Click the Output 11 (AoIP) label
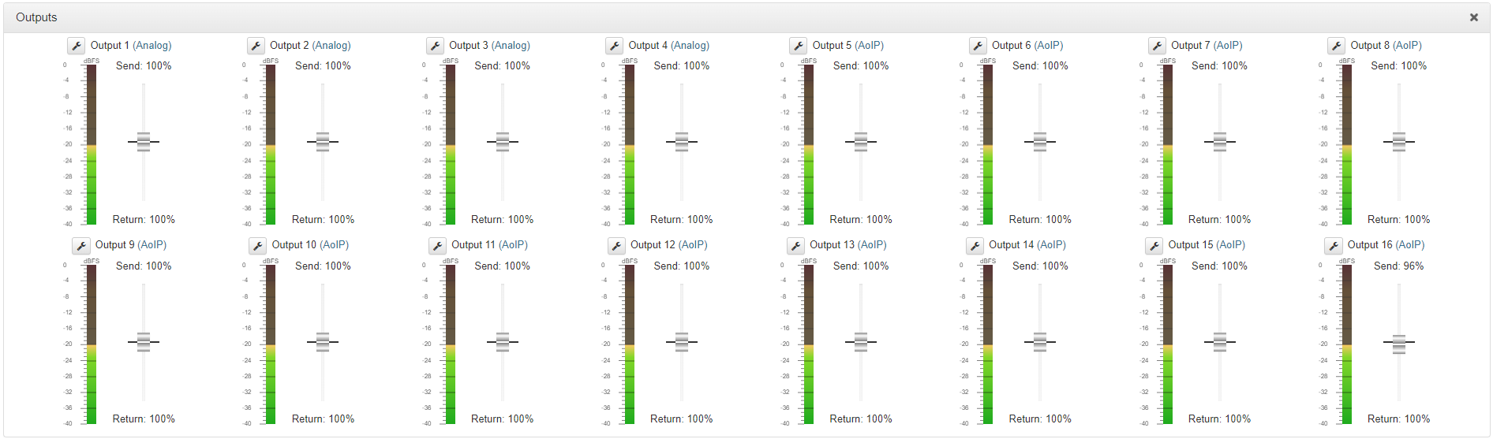Screen dimensions: 1493x439 [x=489, y=245]
